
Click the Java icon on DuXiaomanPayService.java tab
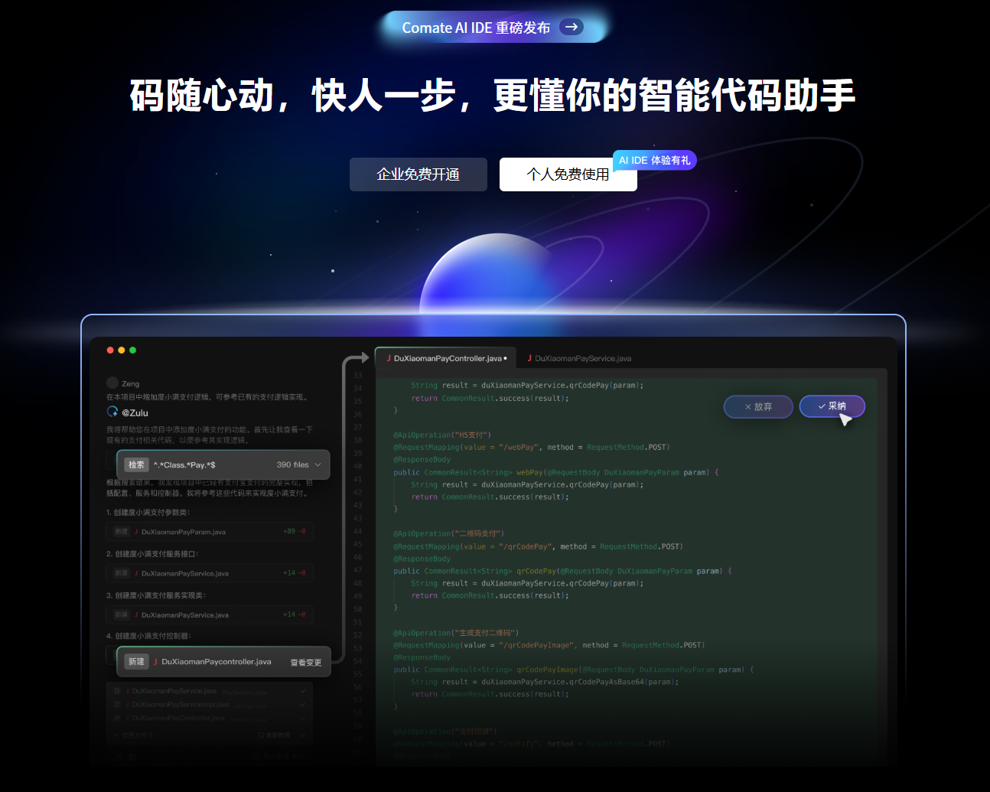pos(529,358)
